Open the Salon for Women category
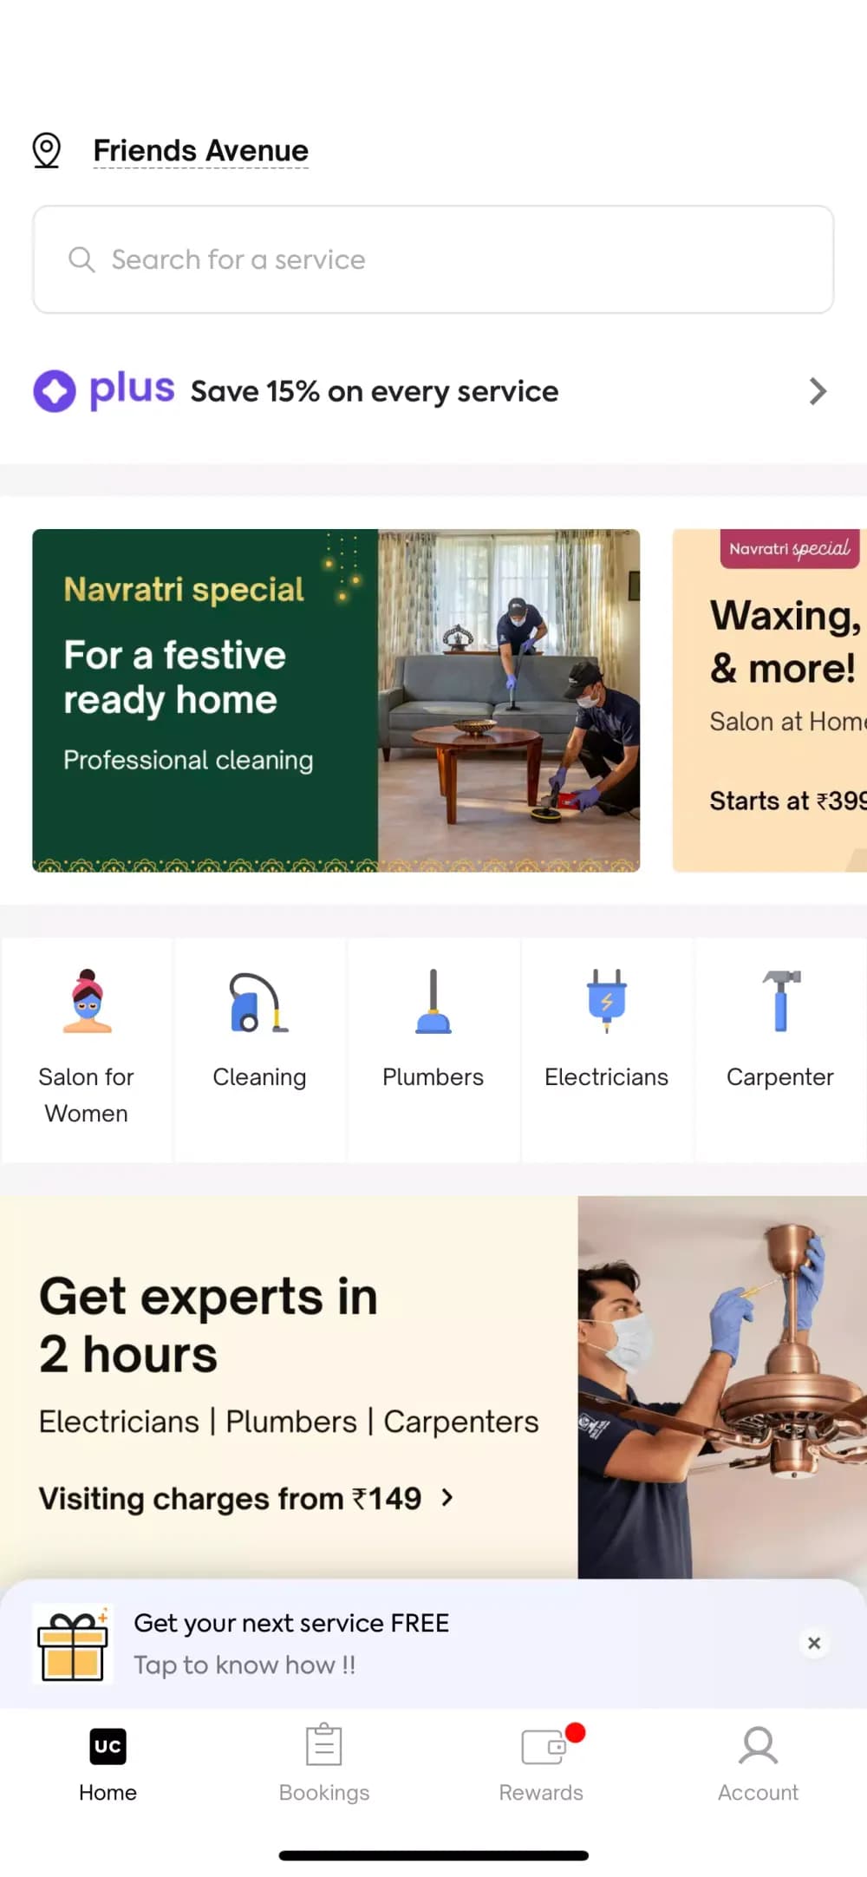 pos(87,1050)
